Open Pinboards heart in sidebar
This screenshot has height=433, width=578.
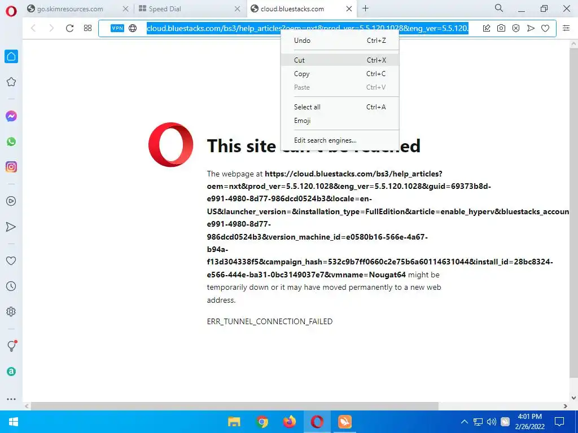coord(11,260)
